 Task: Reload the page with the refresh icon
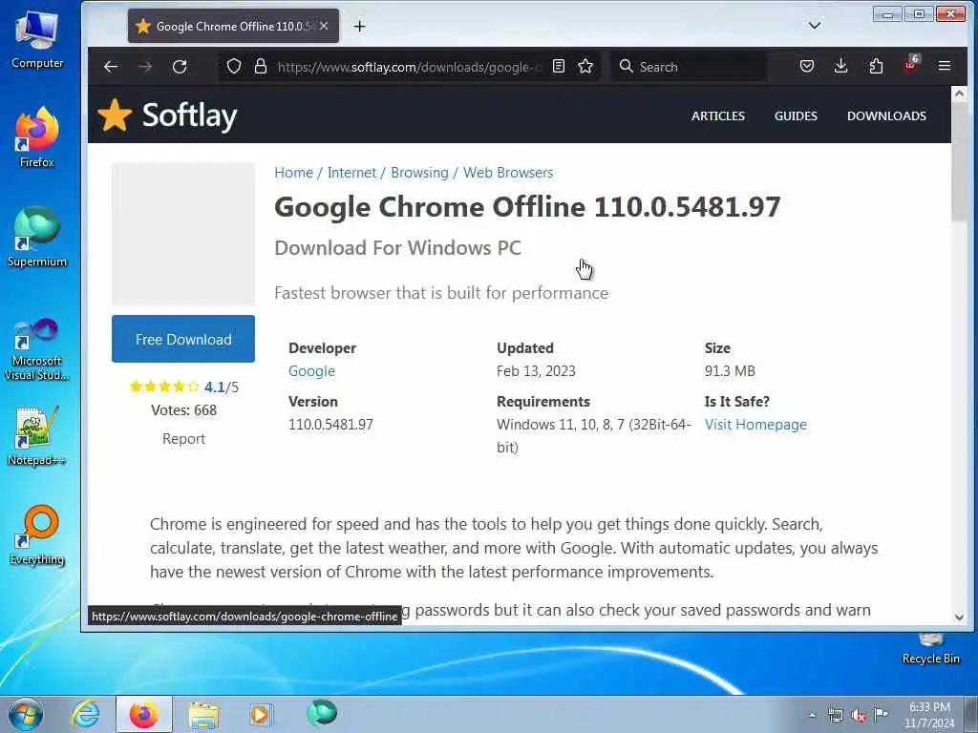coord(180,67)
